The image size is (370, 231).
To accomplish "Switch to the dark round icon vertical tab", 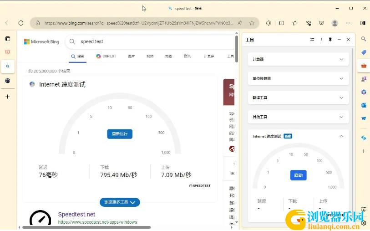I will (8, 81).
